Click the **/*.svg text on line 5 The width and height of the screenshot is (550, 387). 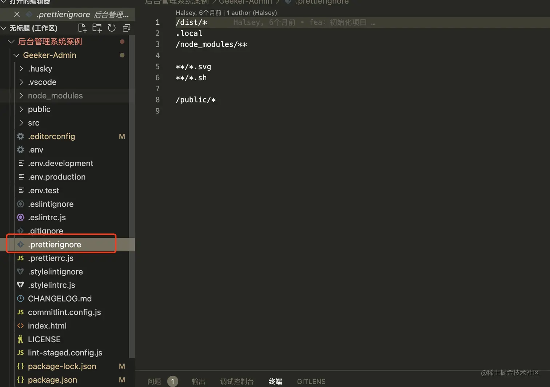point(194,67)
